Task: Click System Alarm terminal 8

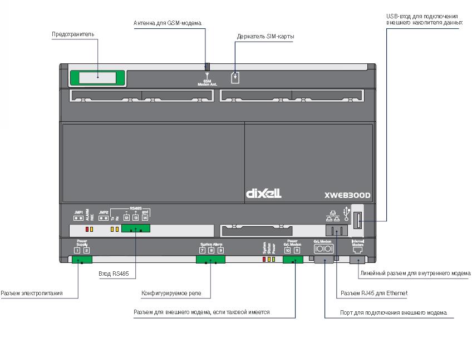Action: (x=212, y=250)
